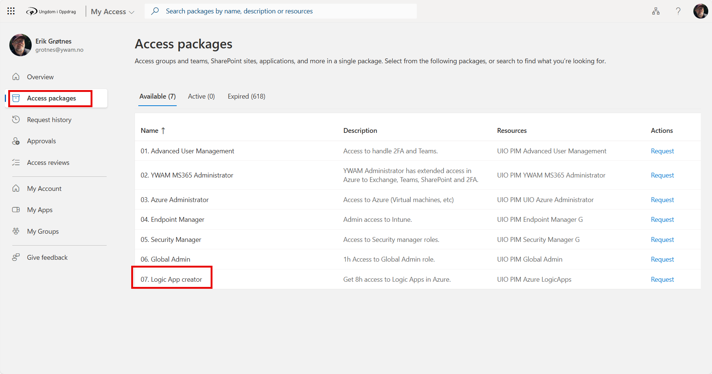Image resolution: width=712 pixels, height=374 pixels.
Task: Click the Approvals icon in sidebar
Action: (16, 141)
